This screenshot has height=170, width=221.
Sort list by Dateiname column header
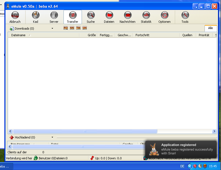coord(18,35)
